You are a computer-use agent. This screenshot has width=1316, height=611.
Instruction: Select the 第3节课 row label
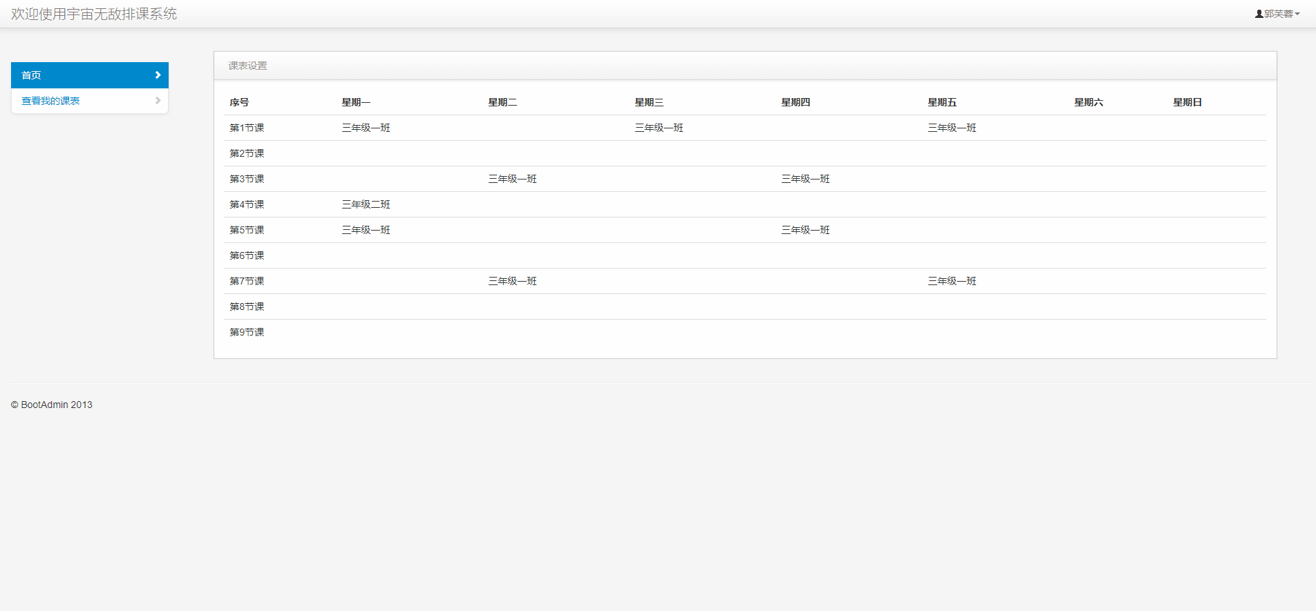(247, 179)
